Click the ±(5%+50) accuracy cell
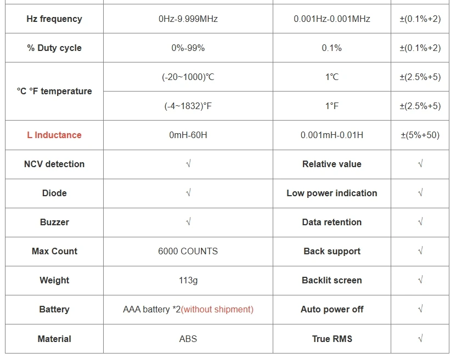 coord(420,135)
